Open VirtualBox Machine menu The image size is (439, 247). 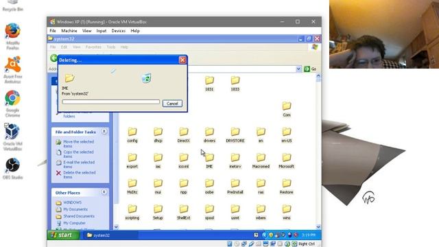click(x=69, y=31)
